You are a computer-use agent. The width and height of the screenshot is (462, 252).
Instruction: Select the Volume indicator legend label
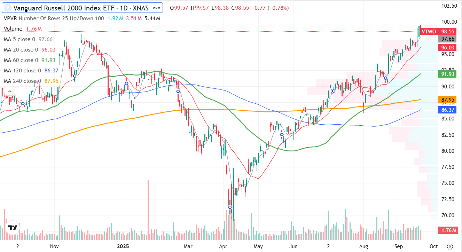pos(13,29)
